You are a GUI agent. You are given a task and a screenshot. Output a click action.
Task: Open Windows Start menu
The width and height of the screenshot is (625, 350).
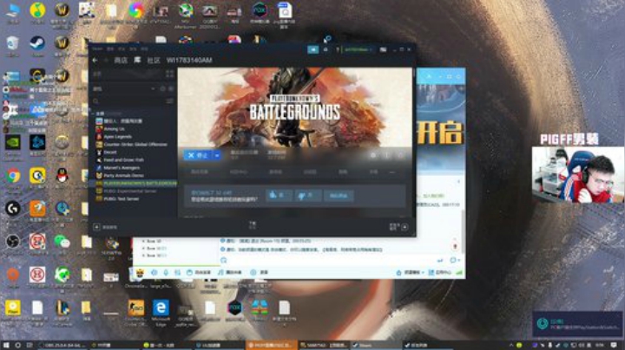[x=6, y=345]
